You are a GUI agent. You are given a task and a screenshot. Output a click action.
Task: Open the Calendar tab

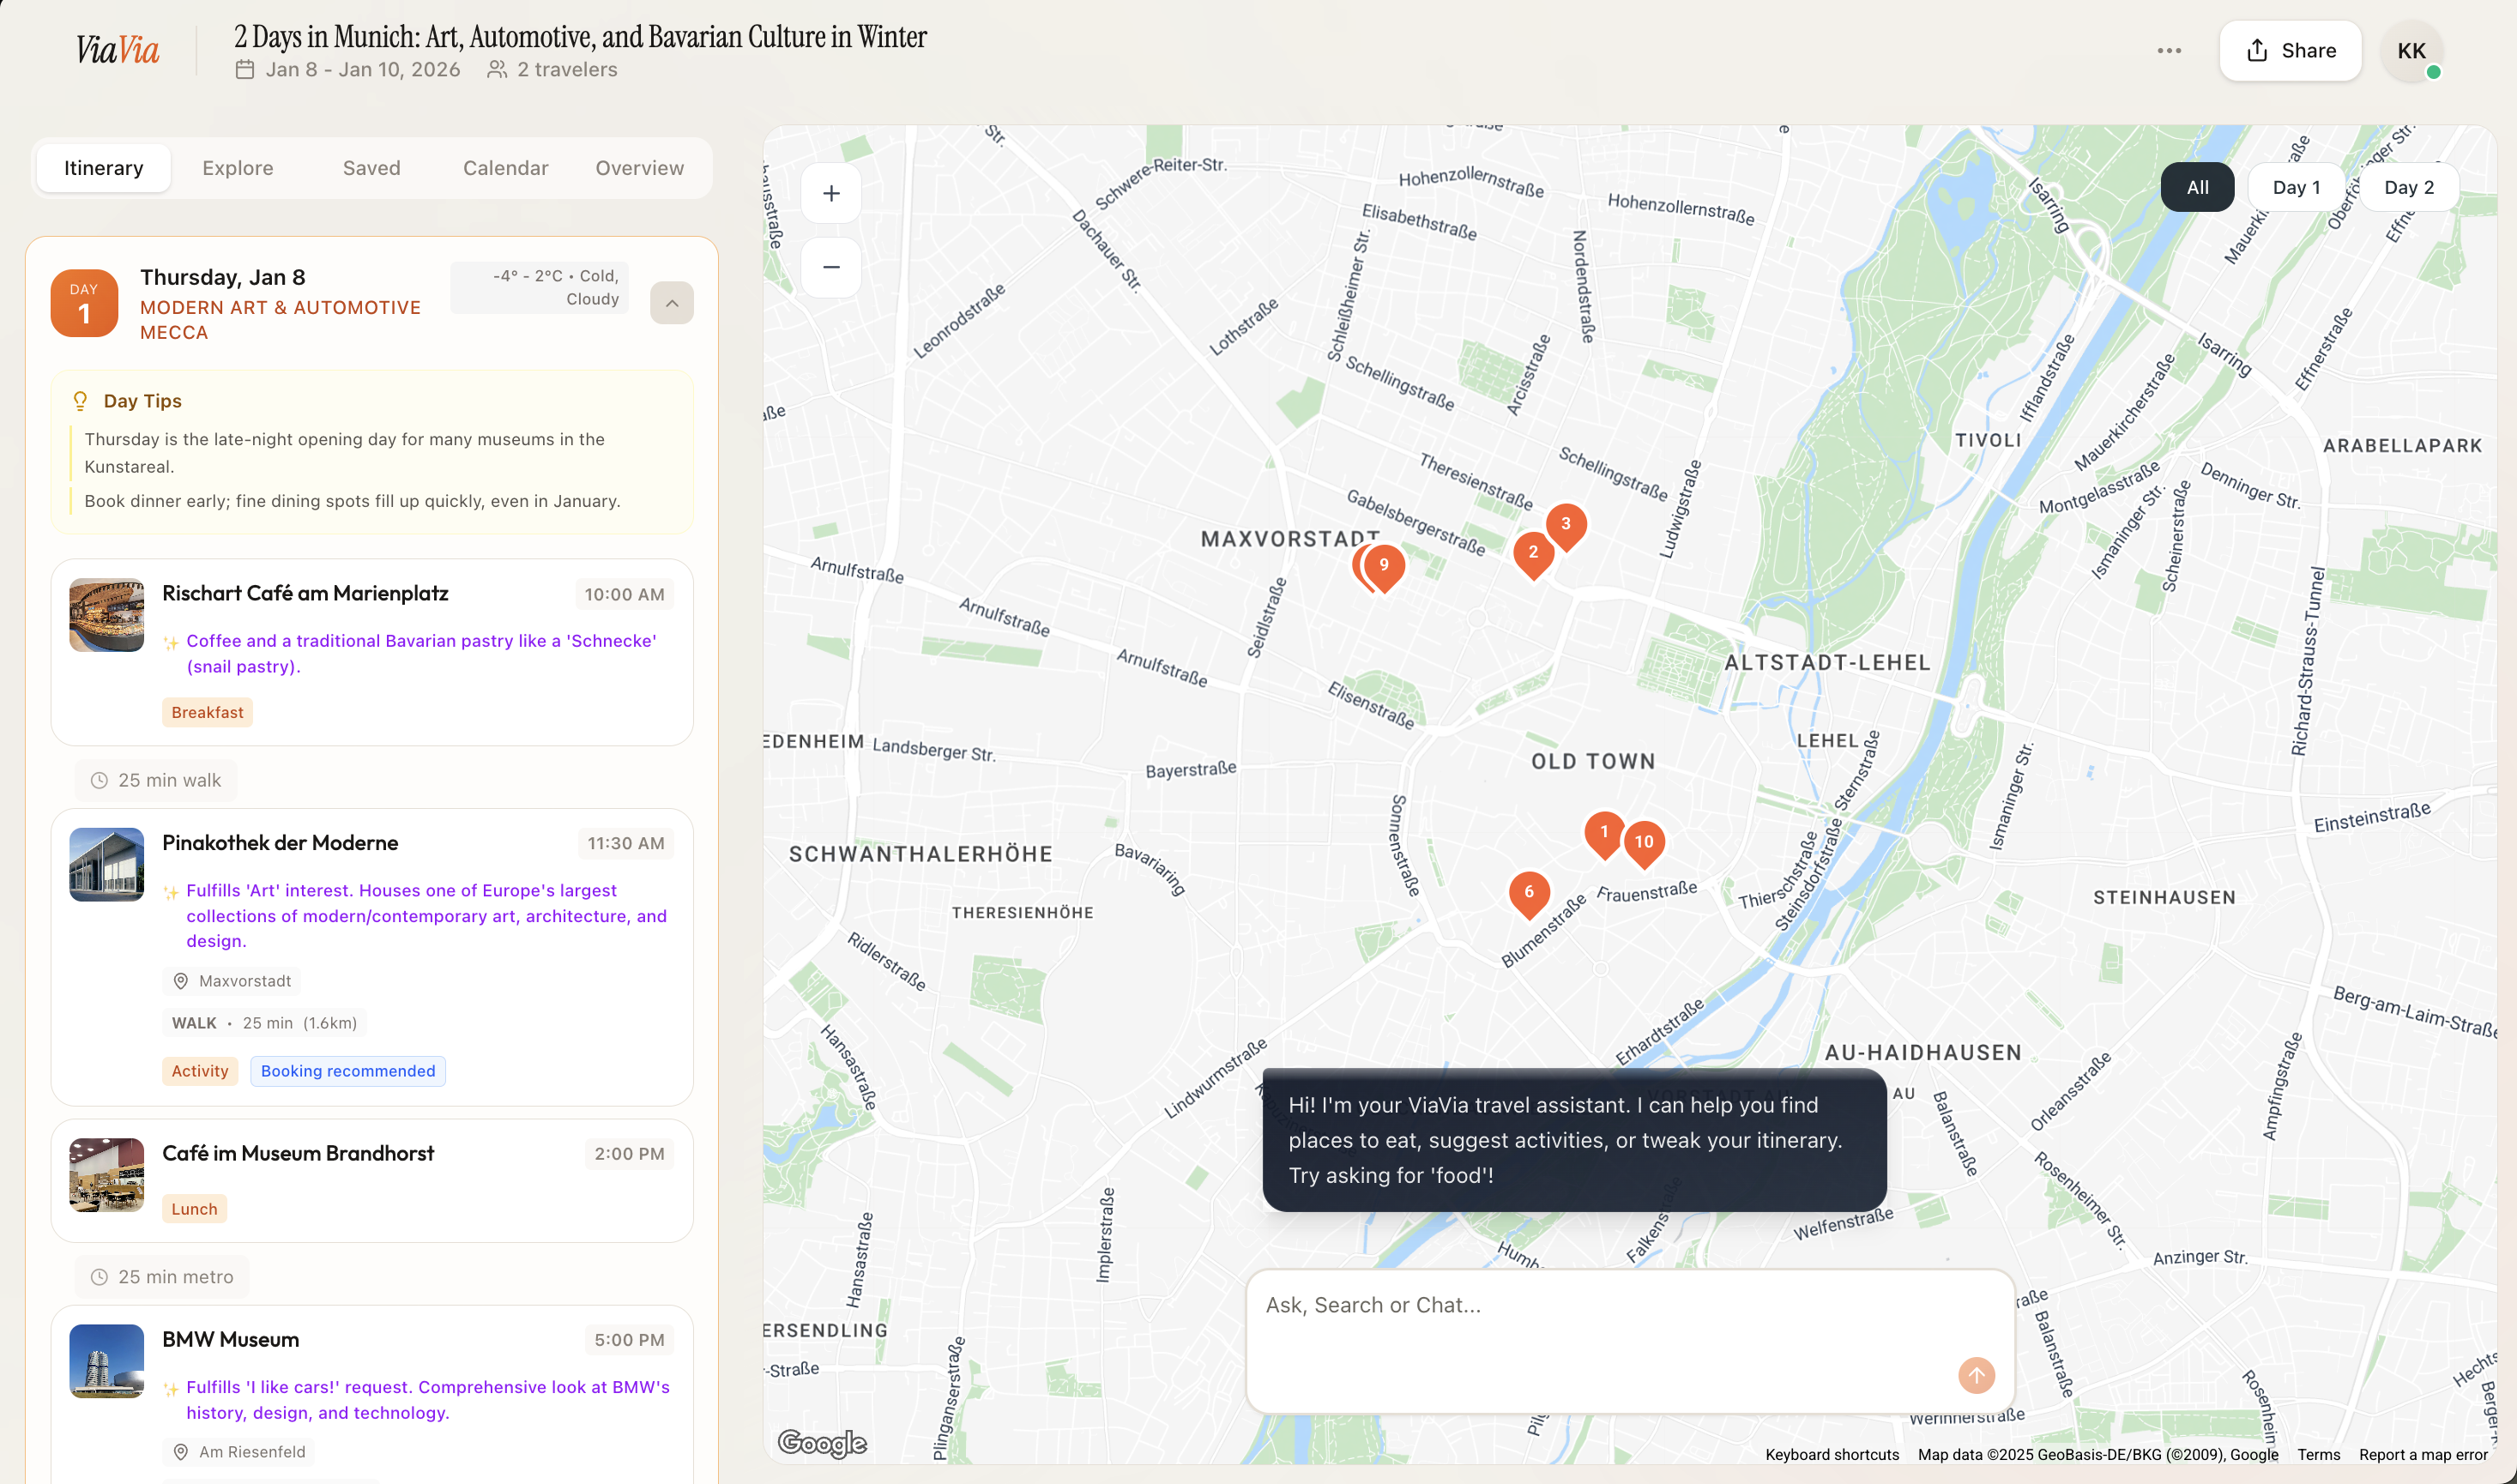tap(505, 168)
